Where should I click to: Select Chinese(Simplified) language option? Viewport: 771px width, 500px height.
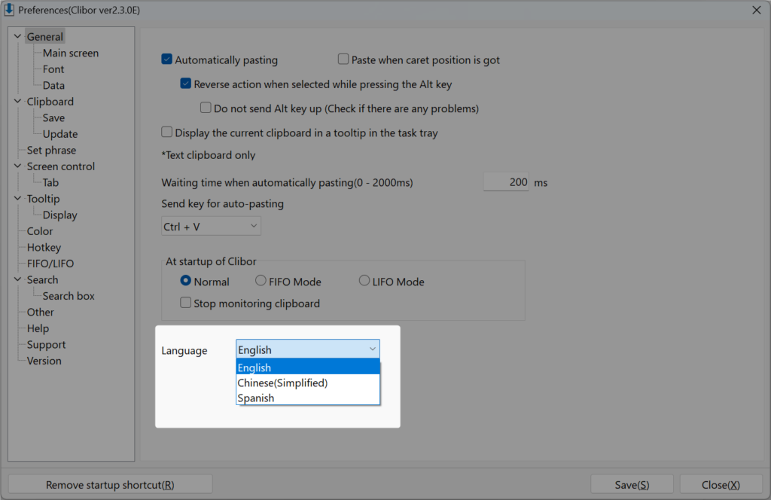pos(308,383)
